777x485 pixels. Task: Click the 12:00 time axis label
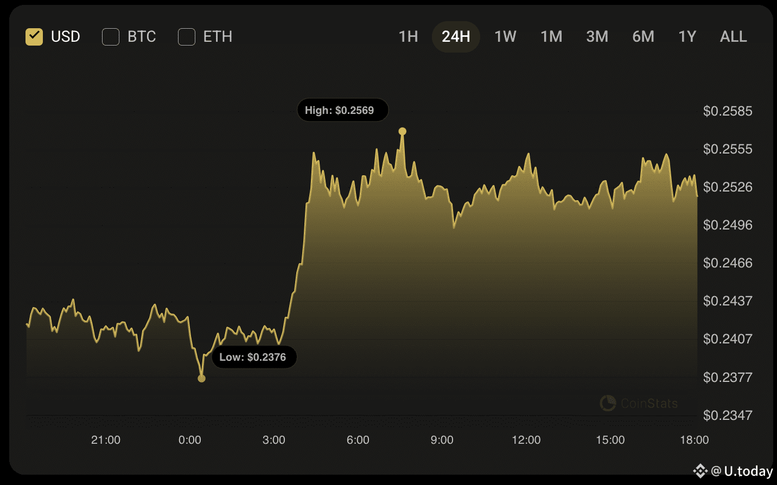click(526, 440)
